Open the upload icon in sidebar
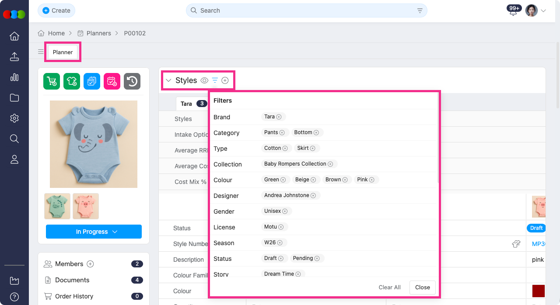The width and height of the screenshot is (560, 305). [x=14, y=57]
